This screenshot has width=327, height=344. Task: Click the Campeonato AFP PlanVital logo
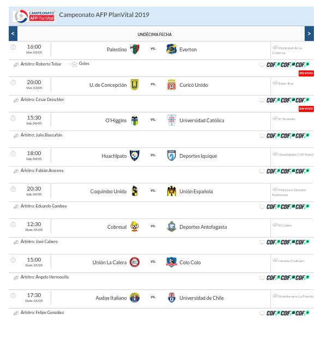(34, 16)
